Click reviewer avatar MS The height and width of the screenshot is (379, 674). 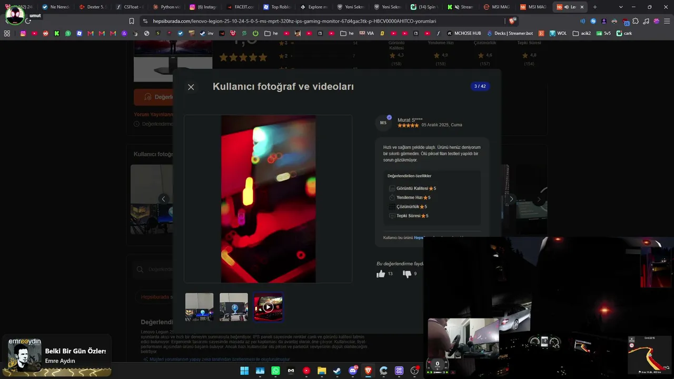pyautogui.click(x=383, y=123)
